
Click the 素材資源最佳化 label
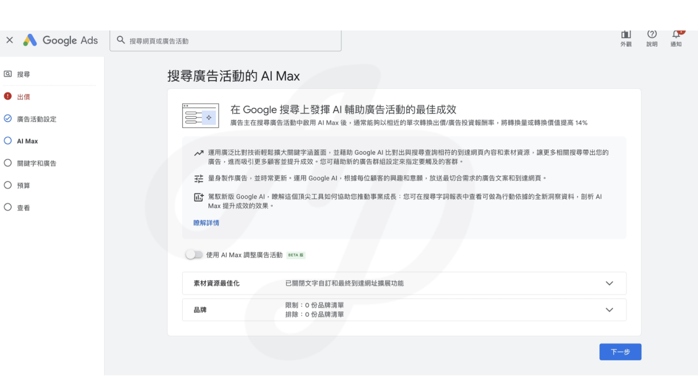[216, 283]
